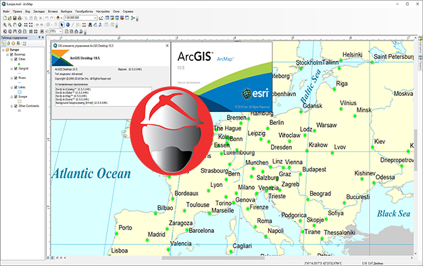The image size is (423, 266).
Task: Click List By Selection icon
Action: (18, 43)
